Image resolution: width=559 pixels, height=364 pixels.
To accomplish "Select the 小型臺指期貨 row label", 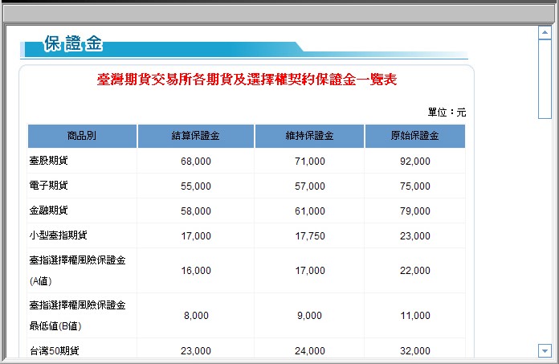I will coord(58,235).
